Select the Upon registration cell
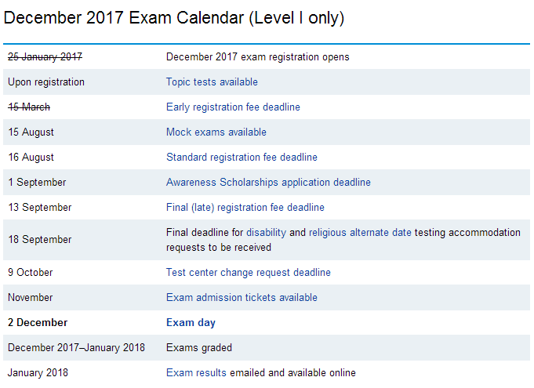Screen dimensions: 534x388 click(46, 82)
